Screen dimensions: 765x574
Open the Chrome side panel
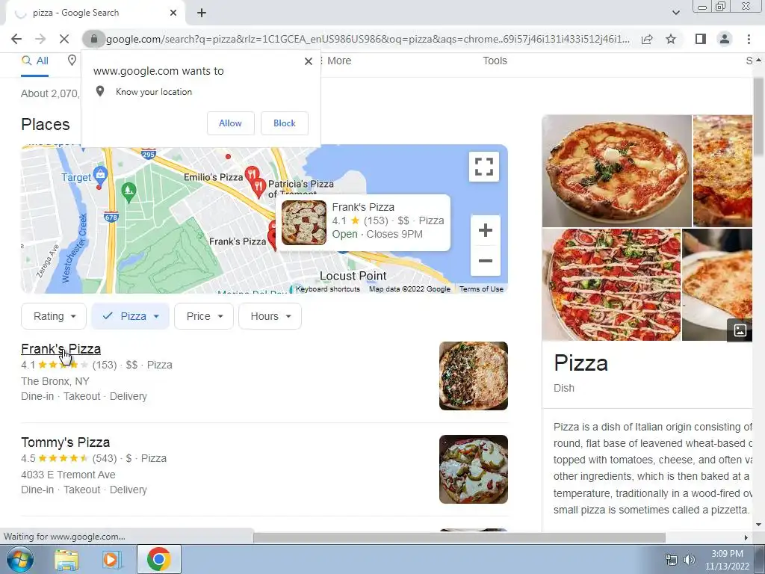(x=701, y=39)
